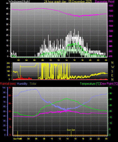
Task: Click the magenta "Dew Point (°C)" legend label
Action: (x=109, y=84)
